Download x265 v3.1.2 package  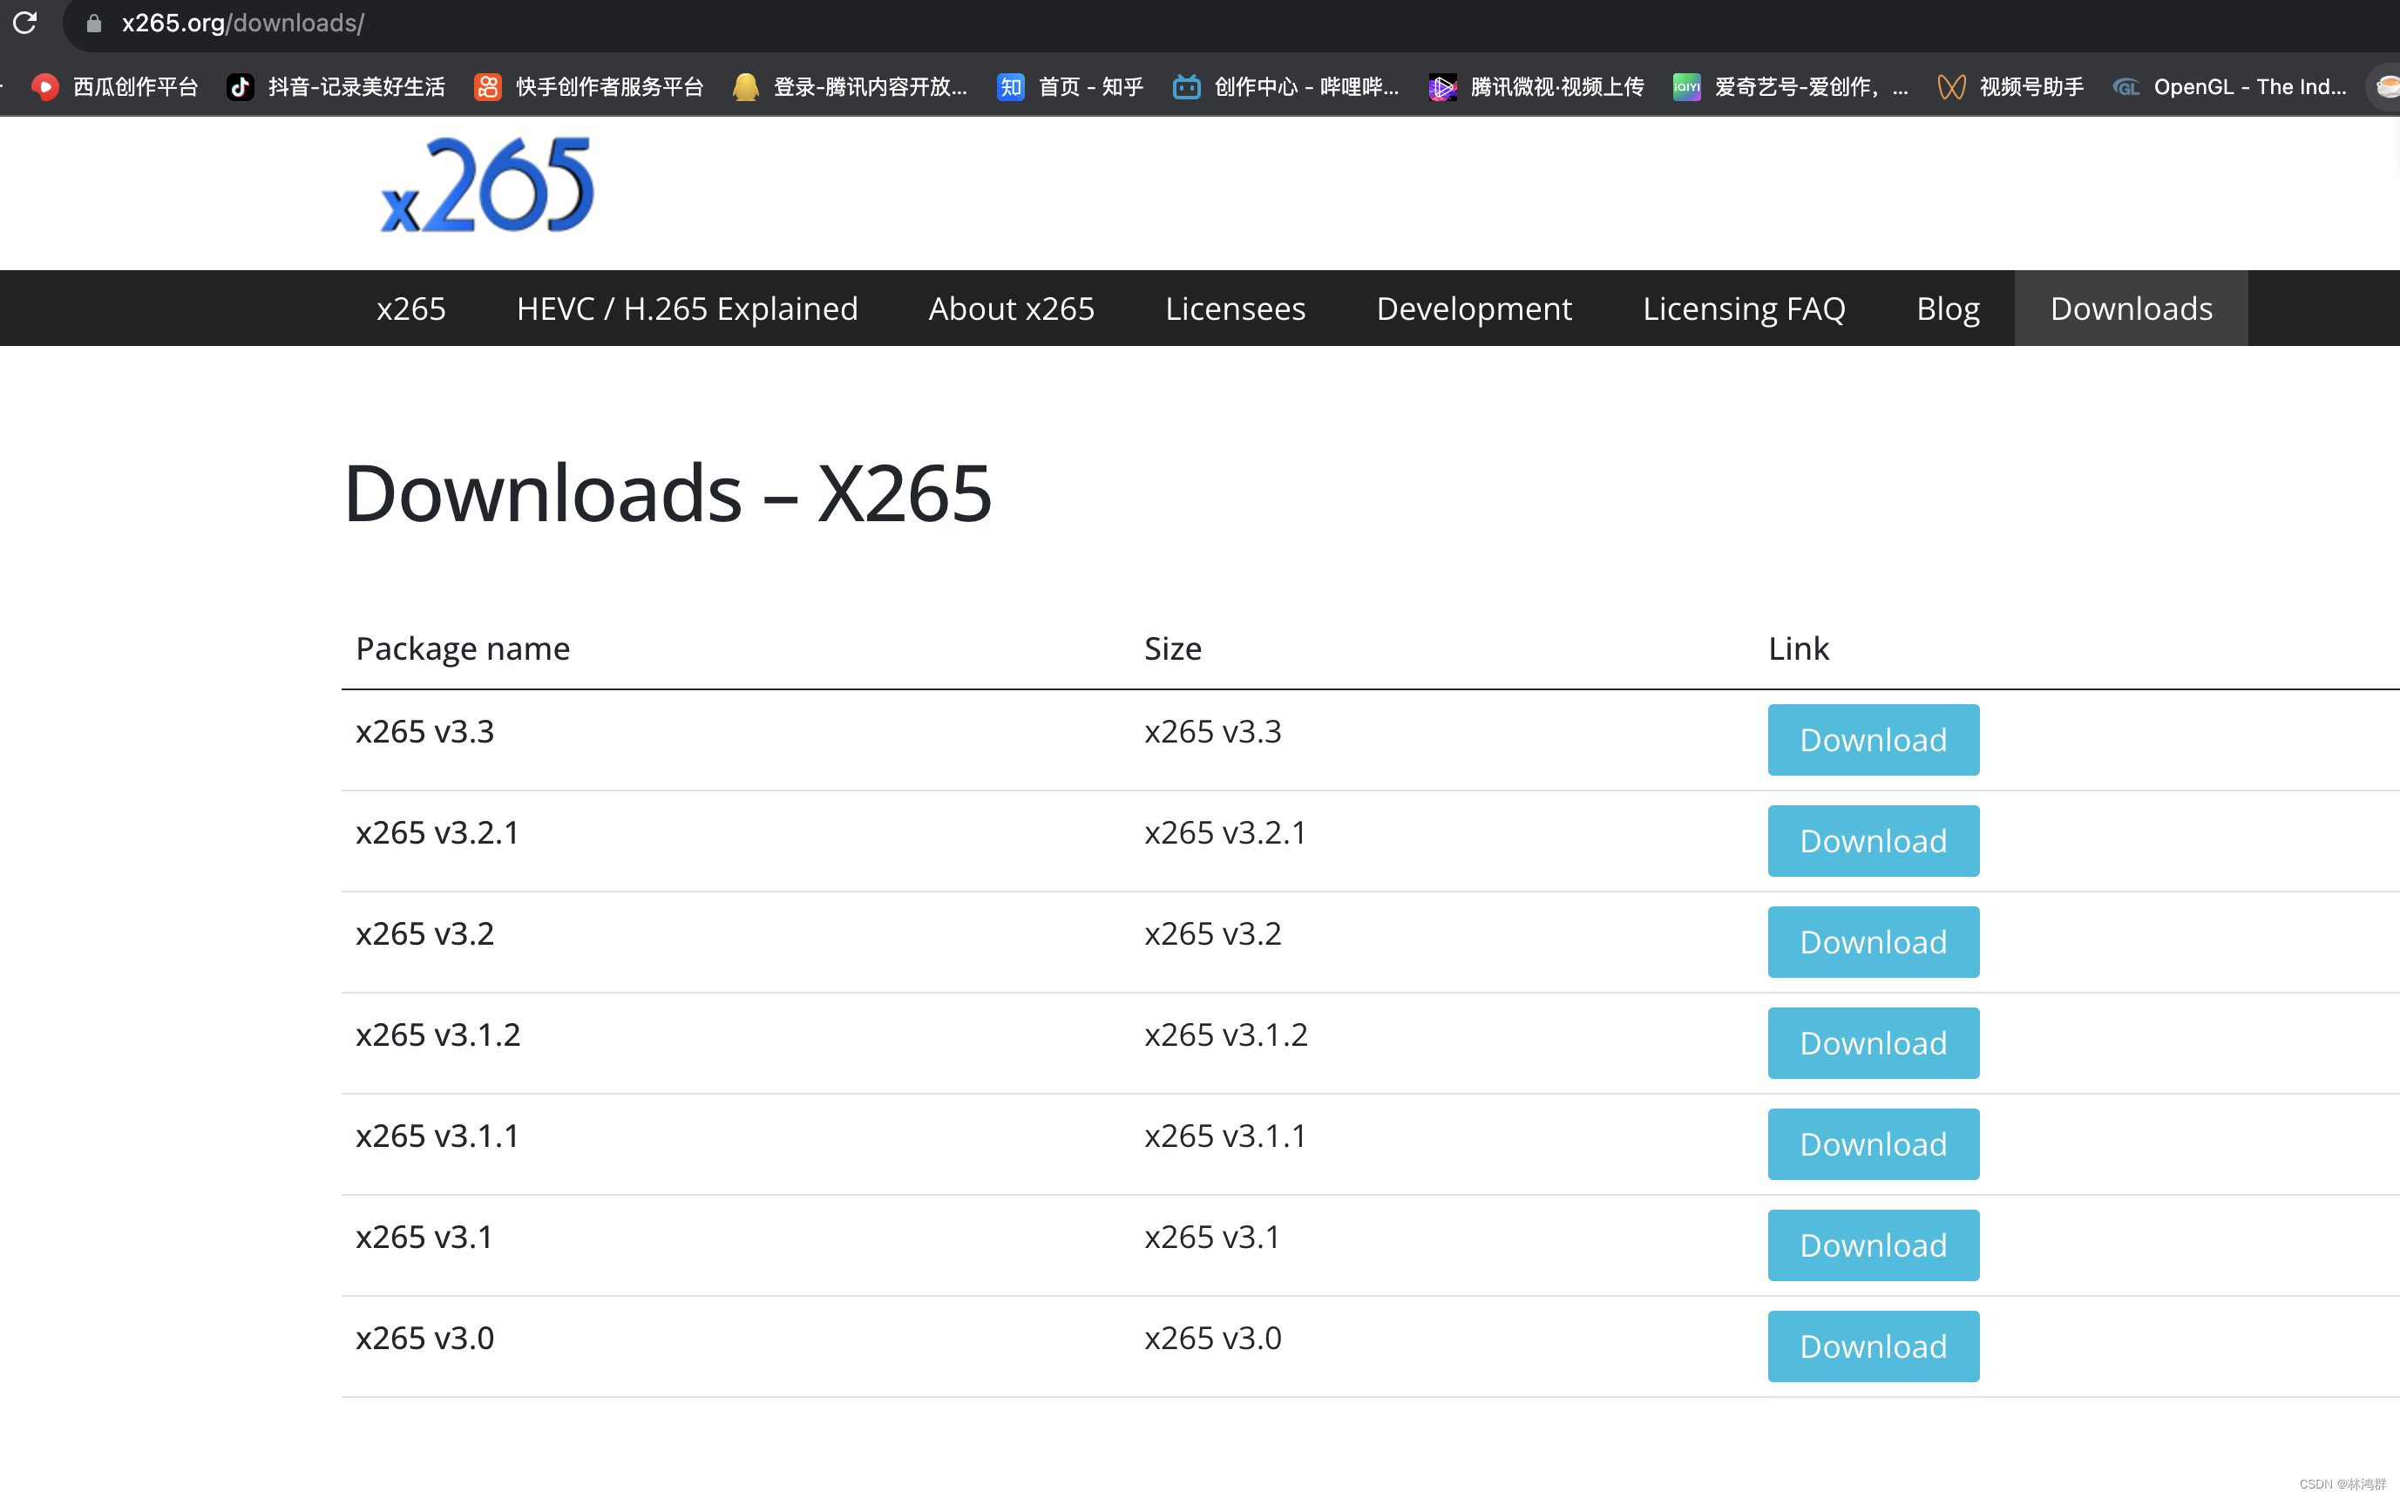coord(1874,1043)
